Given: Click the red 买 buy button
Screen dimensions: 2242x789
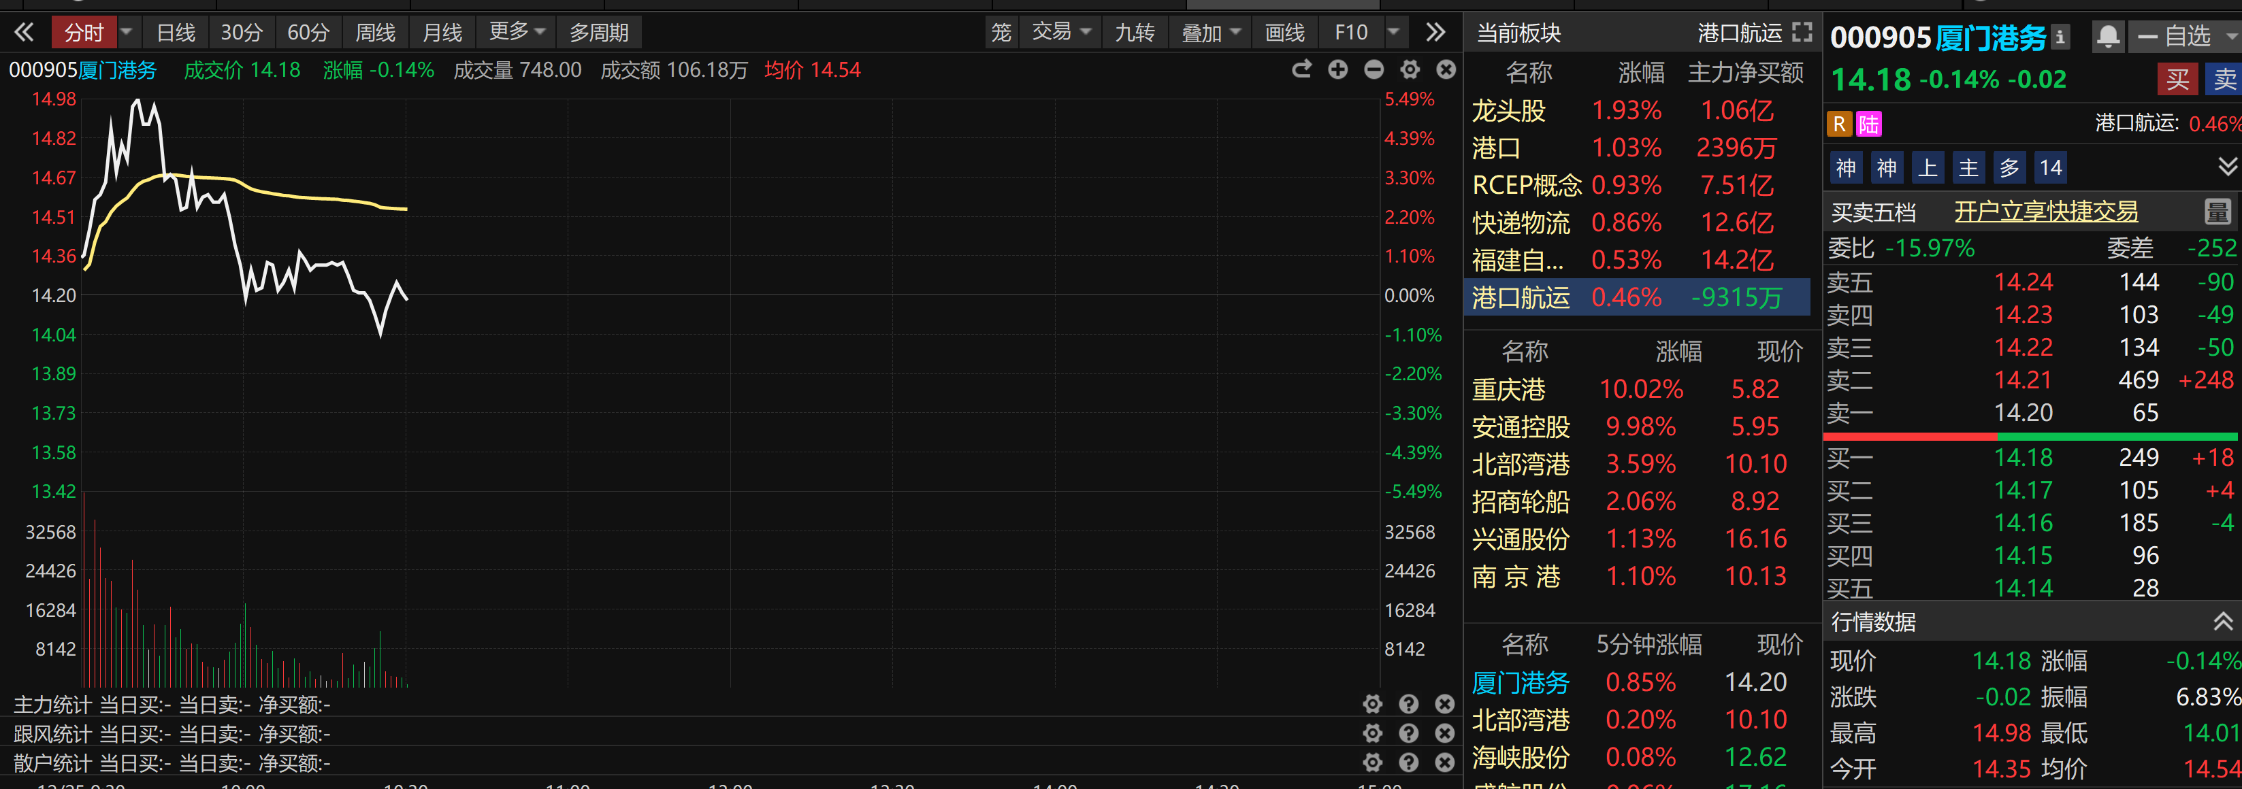Looking at the screenshot, I should pos(2177,79).
